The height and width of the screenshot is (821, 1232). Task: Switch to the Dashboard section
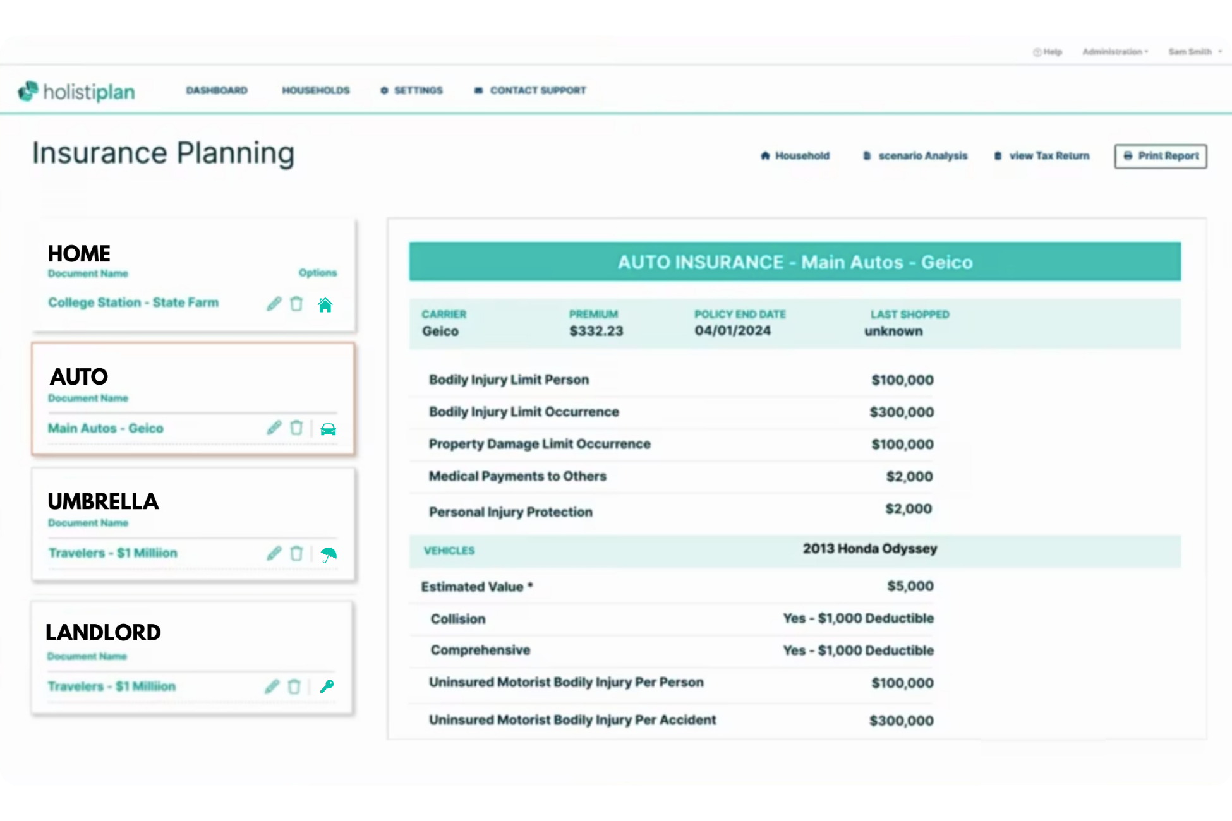[217, 90]
